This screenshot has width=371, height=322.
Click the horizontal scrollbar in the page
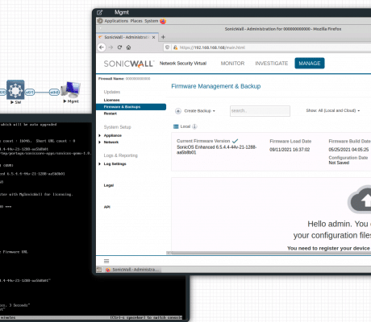[269, 253]
